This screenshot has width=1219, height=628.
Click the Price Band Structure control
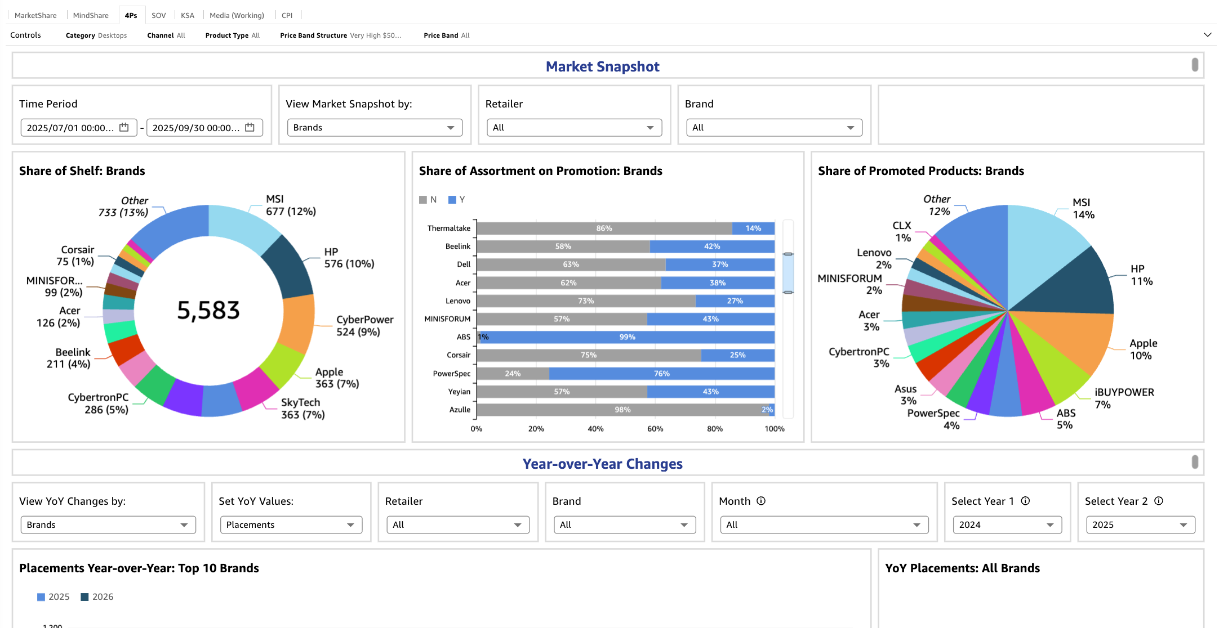[x=340, y=35]
